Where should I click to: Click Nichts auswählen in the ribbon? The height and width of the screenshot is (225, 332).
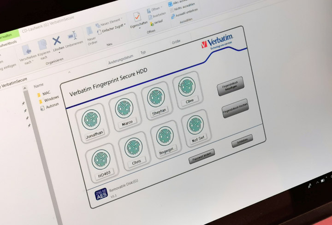pos(182,7)
